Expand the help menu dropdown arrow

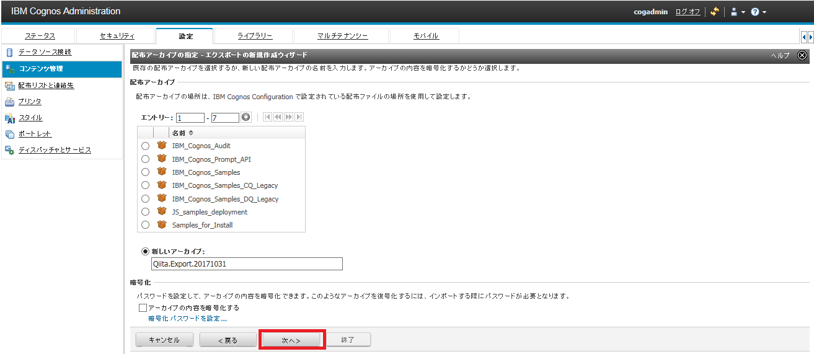click(x=764, y=12)
